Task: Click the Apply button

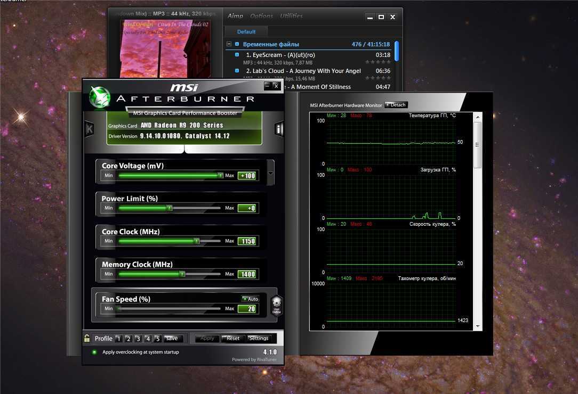Action: (207, 338)
